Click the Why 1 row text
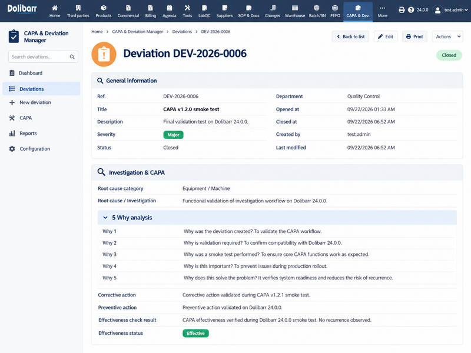 (x=253, y=231)
